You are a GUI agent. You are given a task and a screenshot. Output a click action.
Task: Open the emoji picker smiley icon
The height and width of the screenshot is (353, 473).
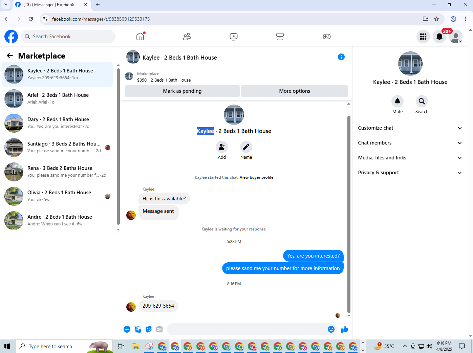[x=331, y=329]
